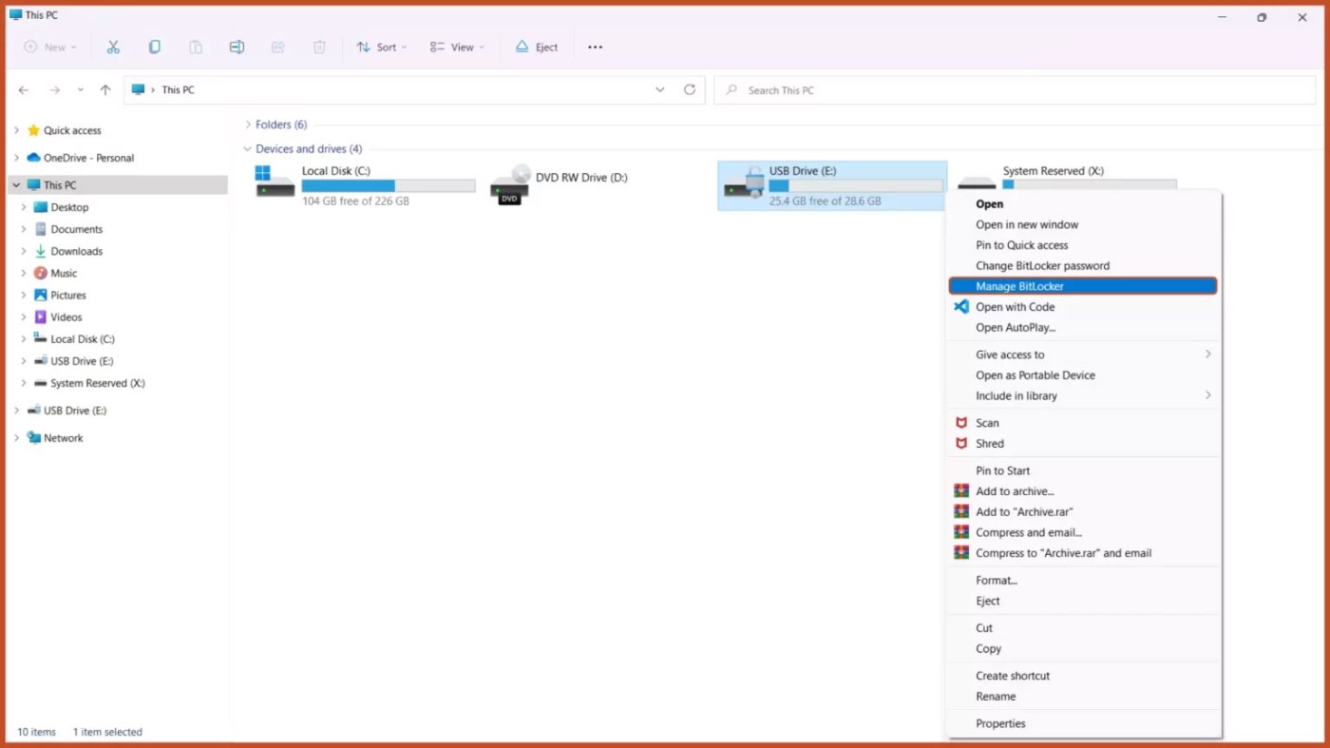This screenshot has width=1330, height=748.
Task: Click the Share icon in toolbar
Action: click(277, 47)
